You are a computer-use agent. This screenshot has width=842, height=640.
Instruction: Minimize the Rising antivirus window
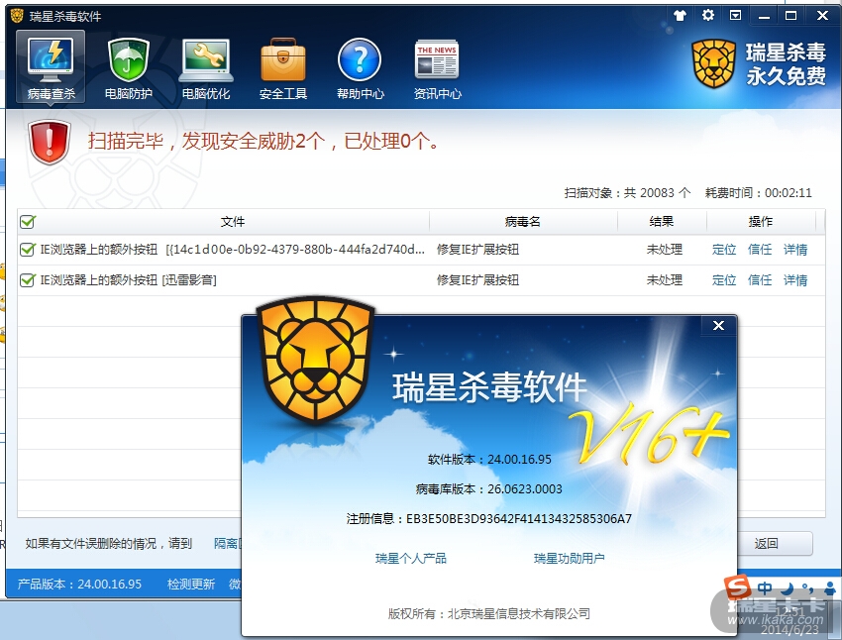(x=764, y=16)
